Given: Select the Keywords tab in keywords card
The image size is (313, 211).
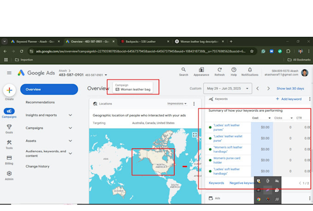Looking at the screenshot, I should [x=216, y=183].
